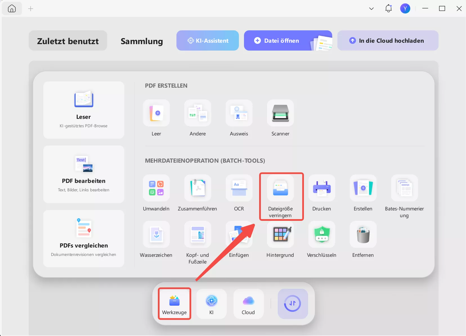Minimize the application window

(x=425, y=8)
